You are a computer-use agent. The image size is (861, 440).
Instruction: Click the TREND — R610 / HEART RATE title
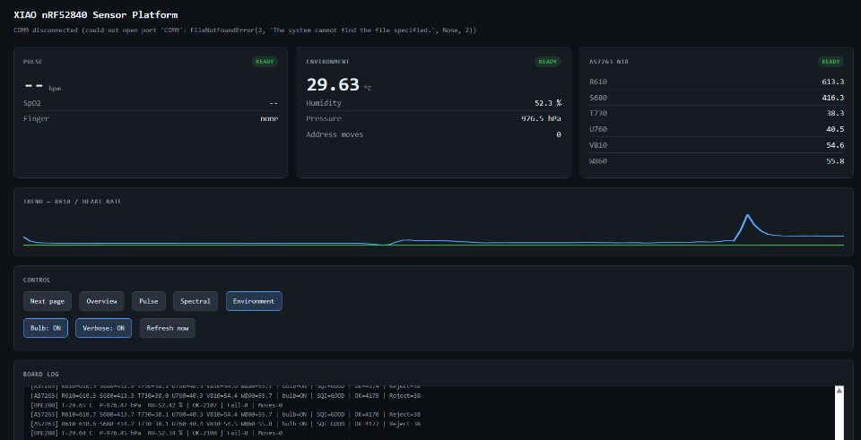(x=72, y=202)
